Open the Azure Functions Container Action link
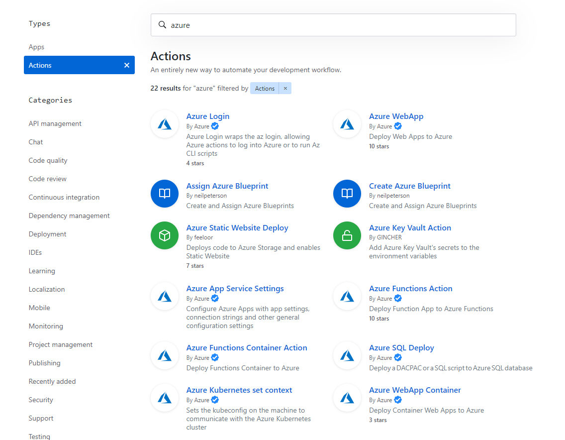This screenshot has height=440, width=565. click(247, 347)
